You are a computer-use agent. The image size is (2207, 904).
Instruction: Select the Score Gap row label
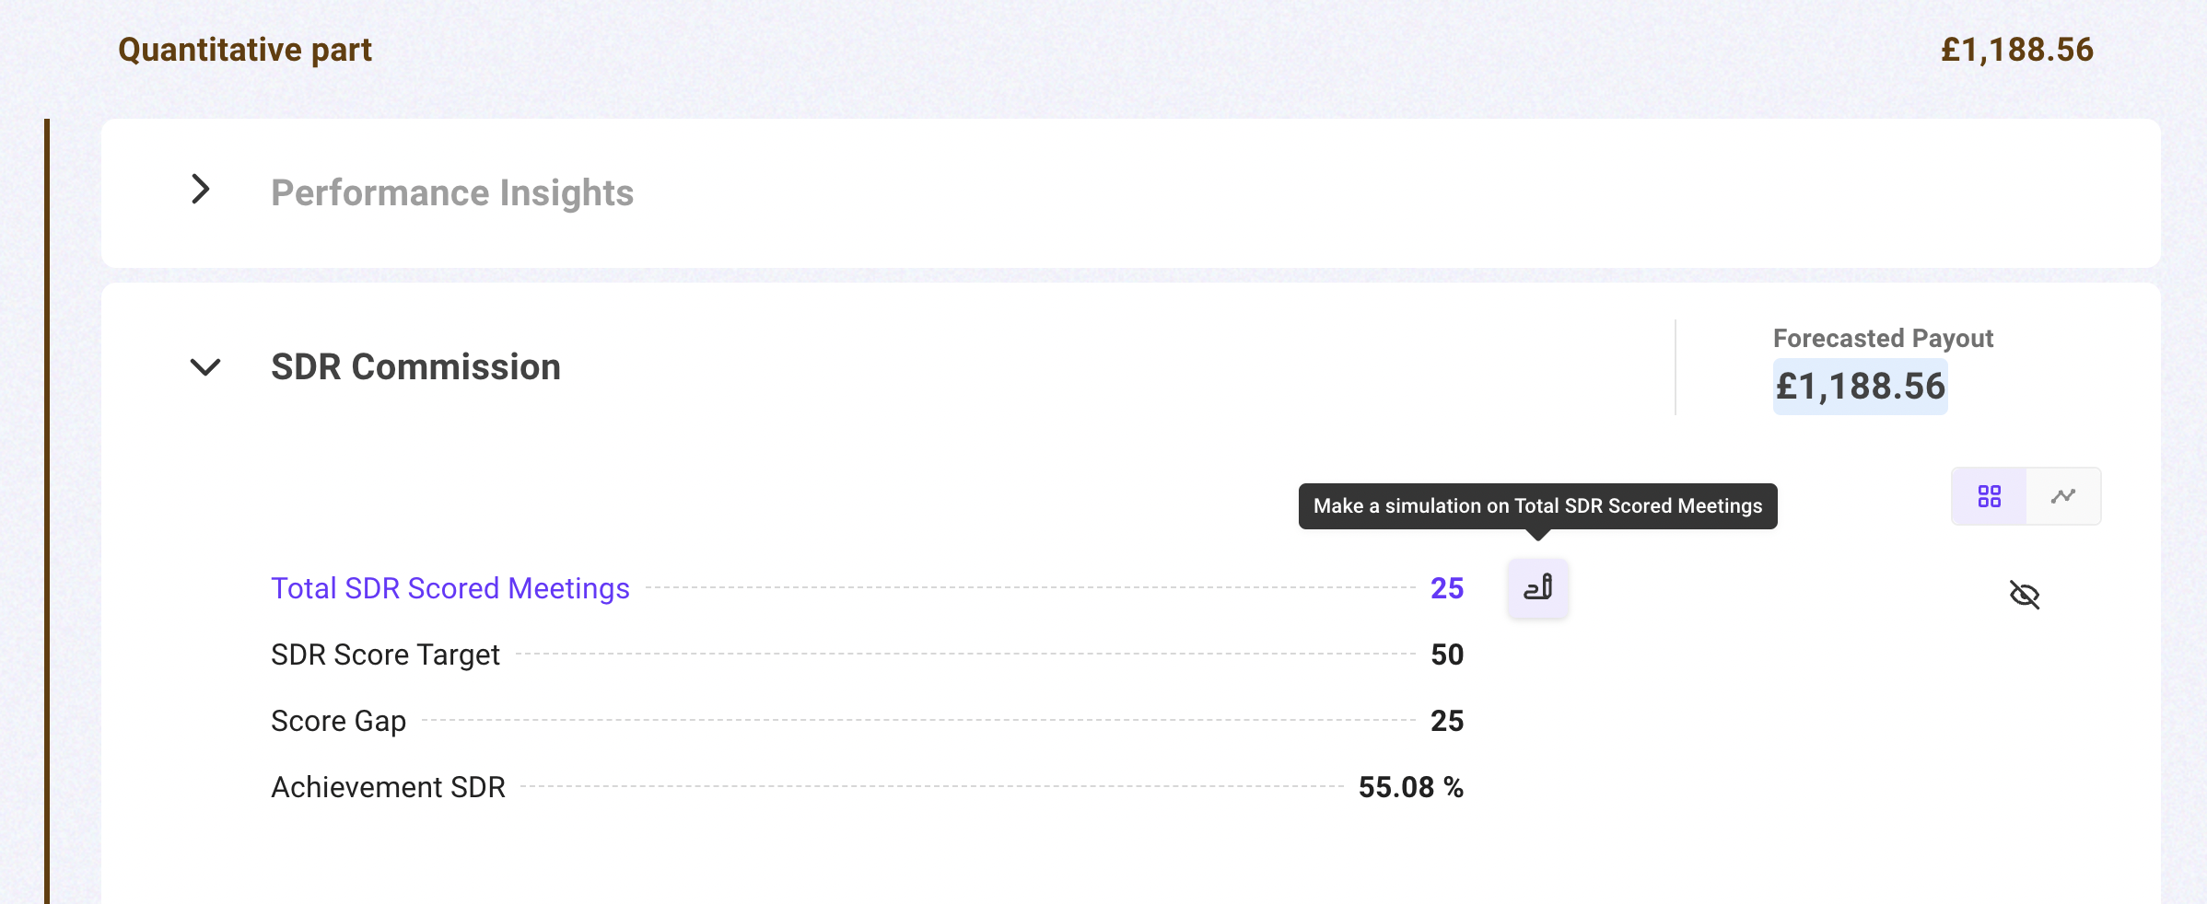[x=338, y=721]
